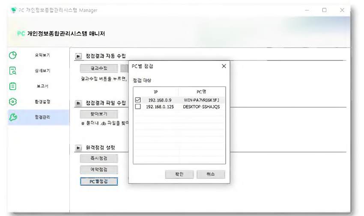Screen dimensions: 364x216
Task: Open the 환경설정 menu item
Action: pyautogui.click(x=42, y=102)
